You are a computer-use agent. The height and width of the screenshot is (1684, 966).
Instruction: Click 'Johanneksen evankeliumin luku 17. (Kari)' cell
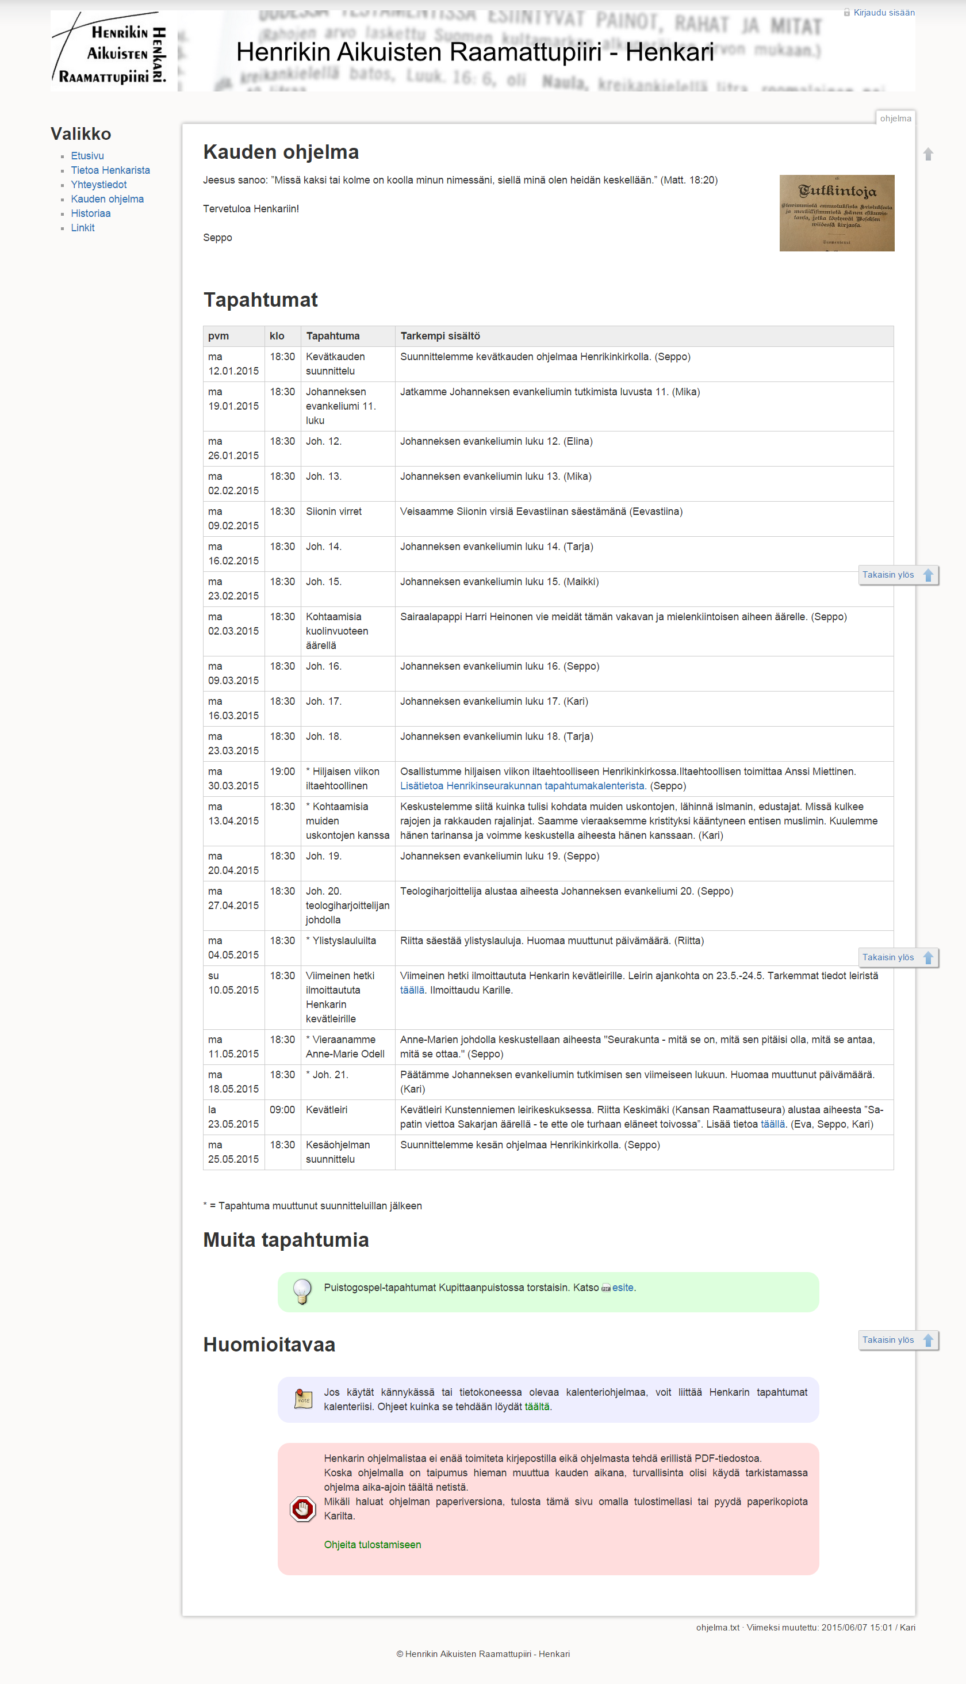tap(643, 708)
